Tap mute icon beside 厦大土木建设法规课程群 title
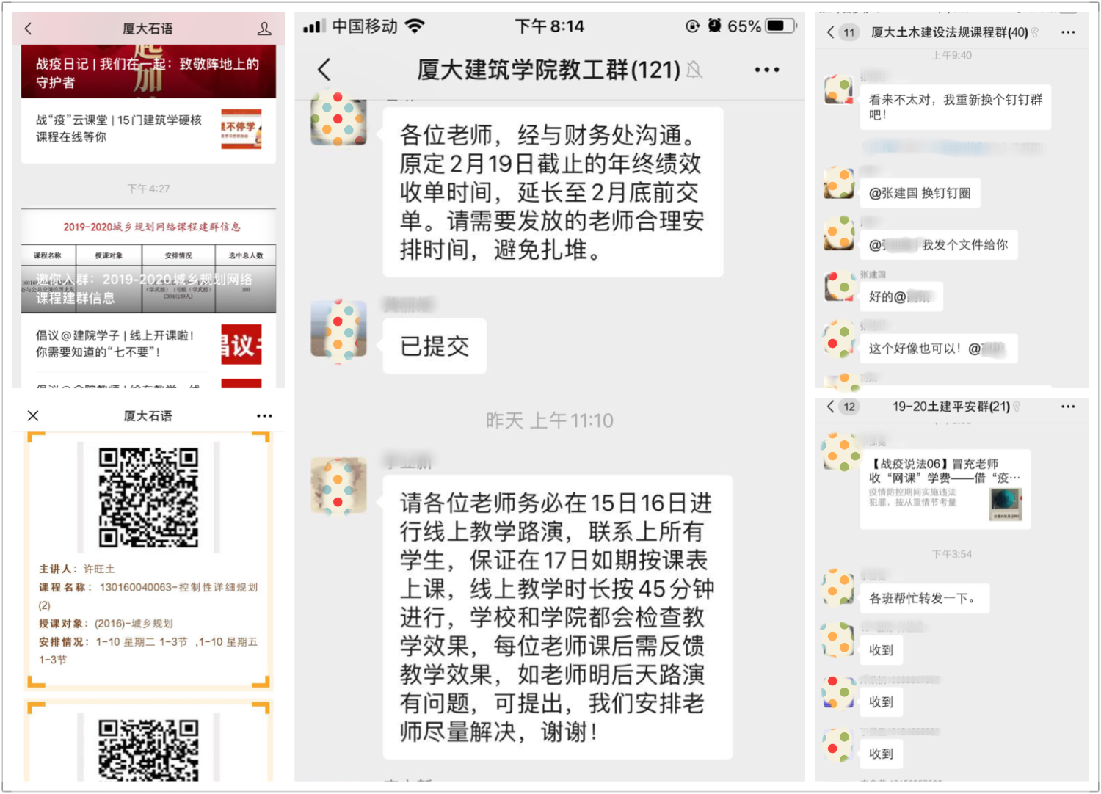This screenshot has width=1101, height=794. click(1035, 32)
